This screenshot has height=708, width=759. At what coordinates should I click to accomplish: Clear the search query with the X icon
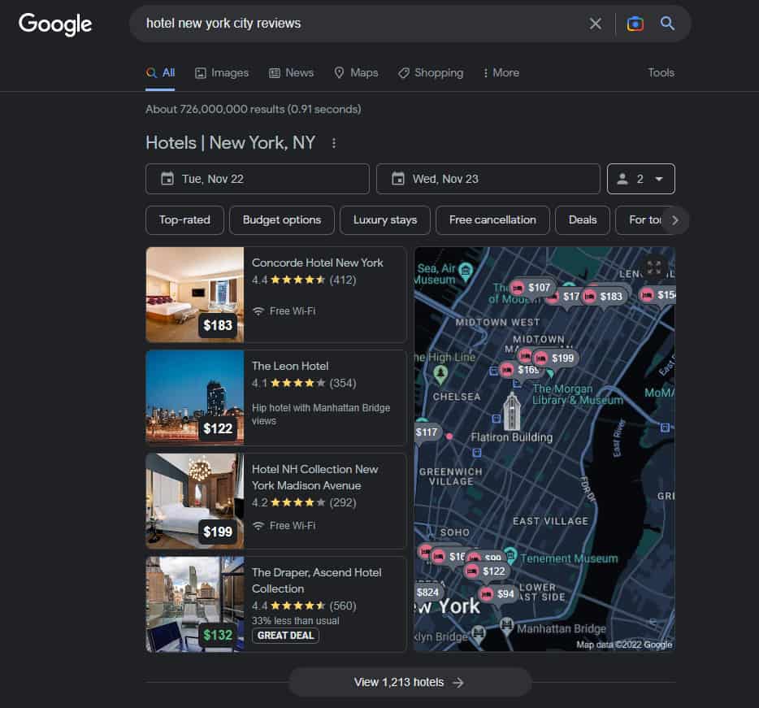(x=596, y=24)
